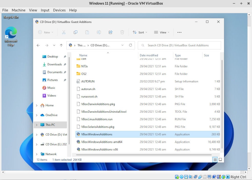The height and width of the screenshot is (180, 252).
Task: Toggle details view in the status bar
Action: pos(215,159)
